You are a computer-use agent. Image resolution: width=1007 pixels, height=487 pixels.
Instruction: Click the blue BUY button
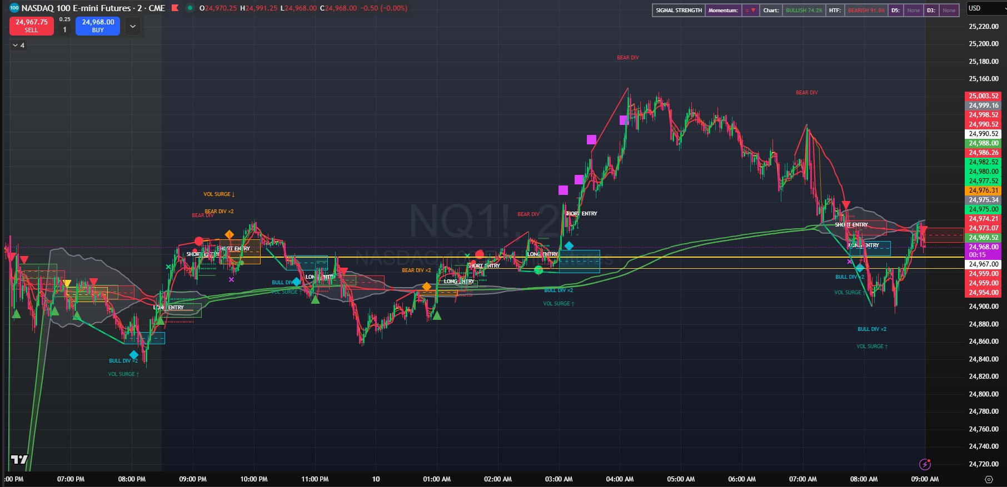[98, 26]
